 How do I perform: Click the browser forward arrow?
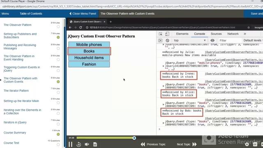75,28
